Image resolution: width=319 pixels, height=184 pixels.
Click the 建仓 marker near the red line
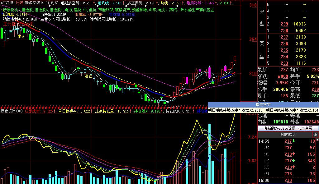click(88, 76)
